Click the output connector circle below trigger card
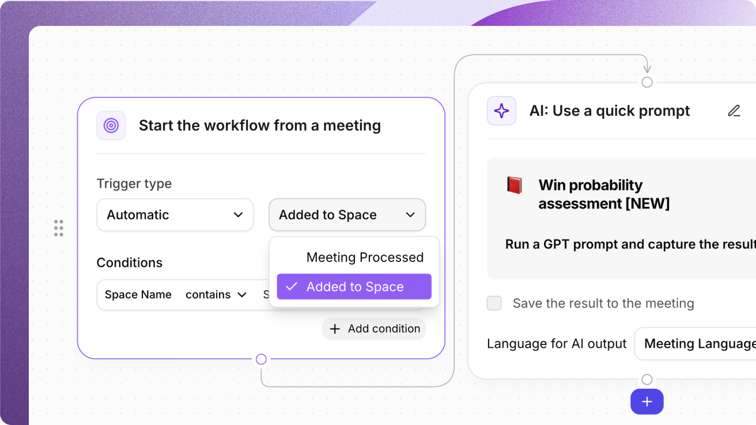Viewport: 756px width, 425px height. tap(261, 359)
